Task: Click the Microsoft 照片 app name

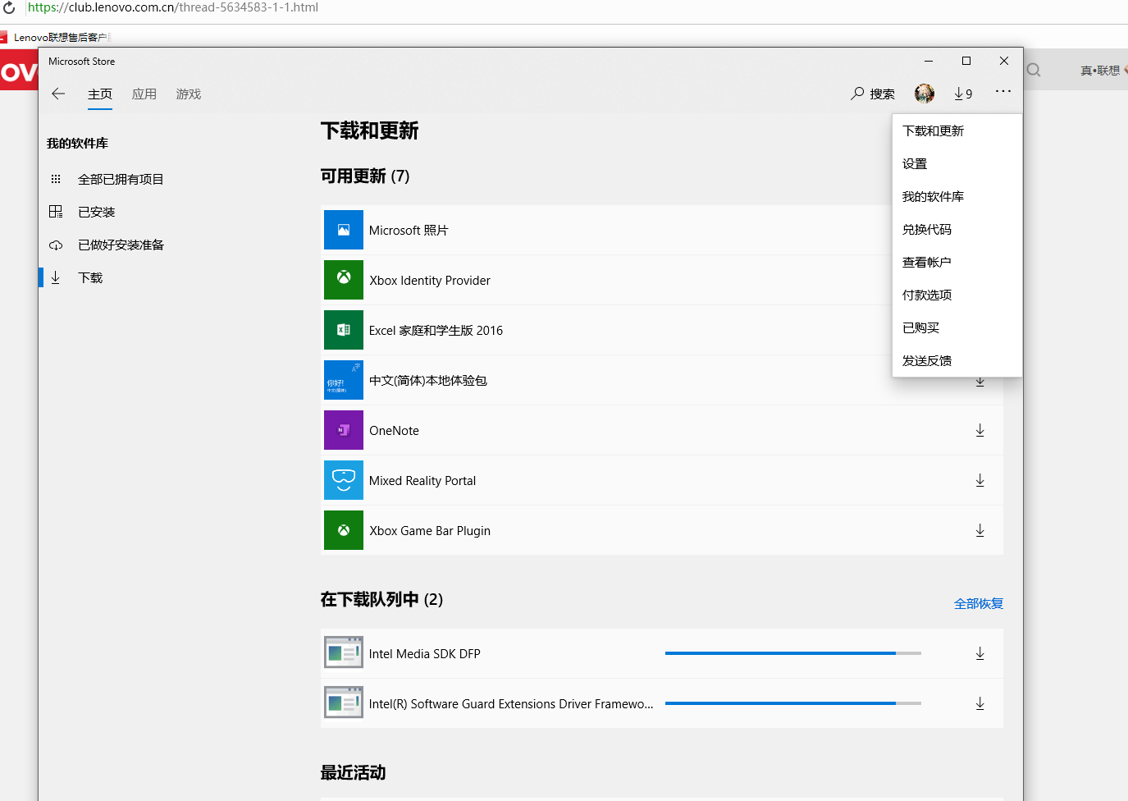Action: tap(409, 230)
